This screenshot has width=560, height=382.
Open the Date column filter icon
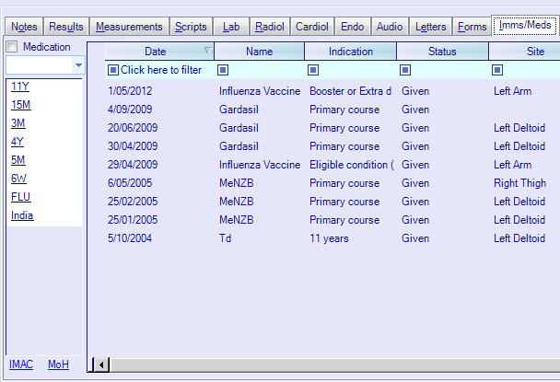click(x=113, y=70)
